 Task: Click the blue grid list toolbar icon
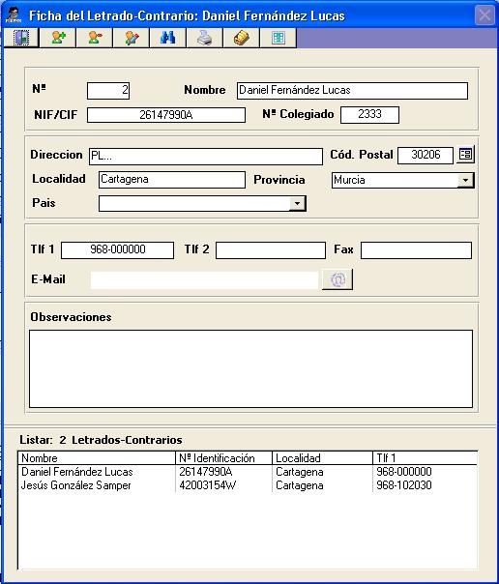(x=279, y=38)
